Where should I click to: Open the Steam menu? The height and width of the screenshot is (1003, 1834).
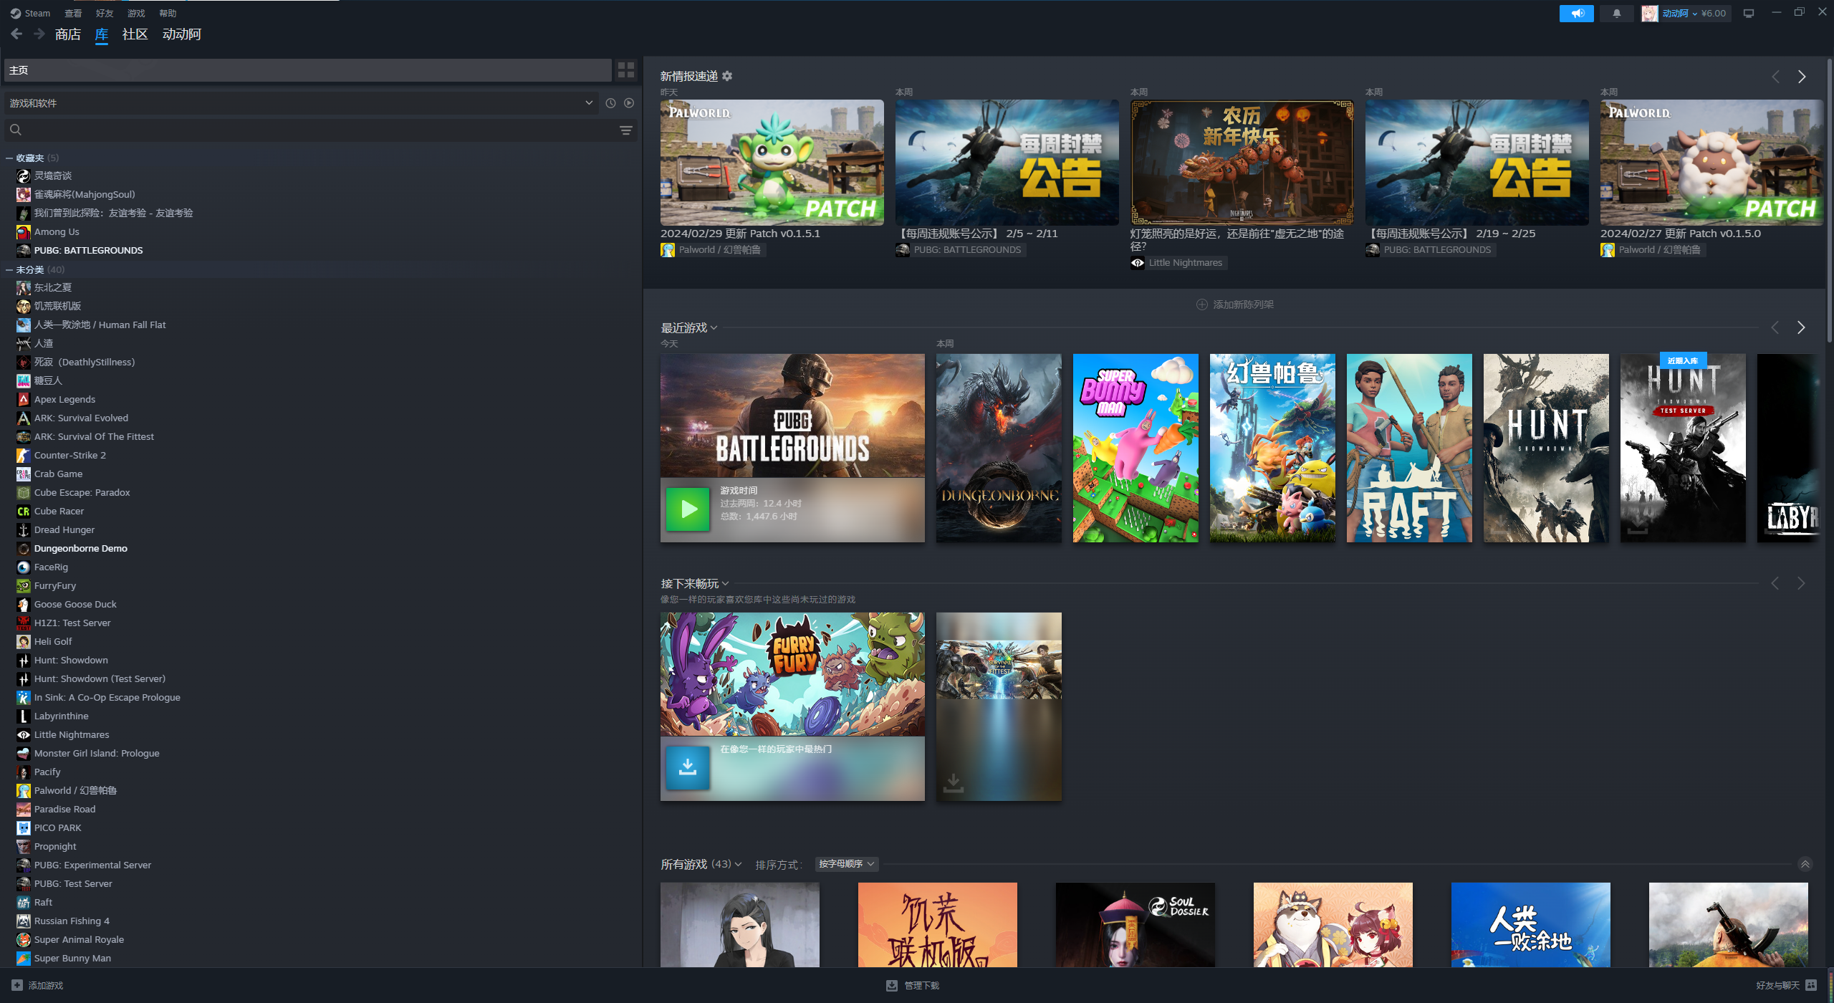click(x=30, y=13)
